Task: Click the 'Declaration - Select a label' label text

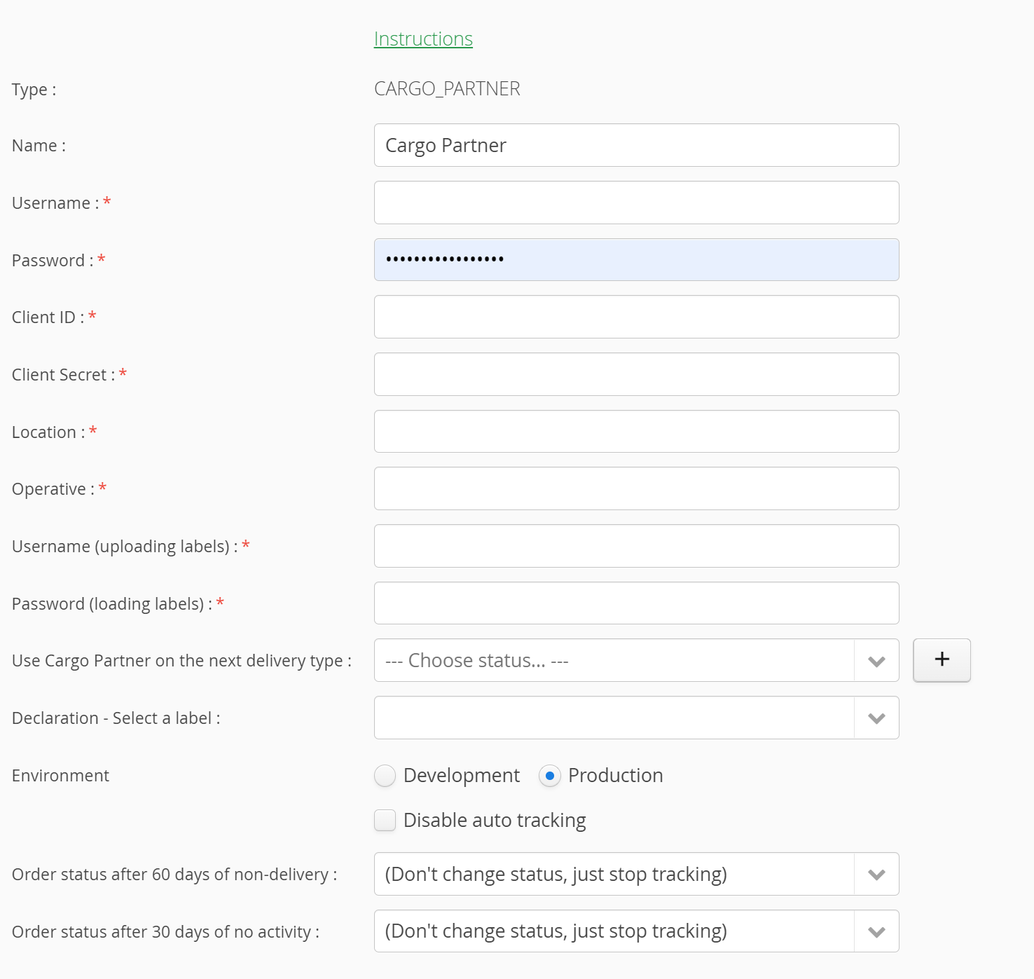Action: point(116,718)
